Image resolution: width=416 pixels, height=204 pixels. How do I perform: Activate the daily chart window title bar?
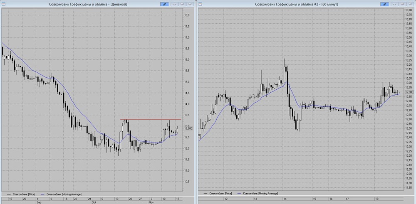88,4
